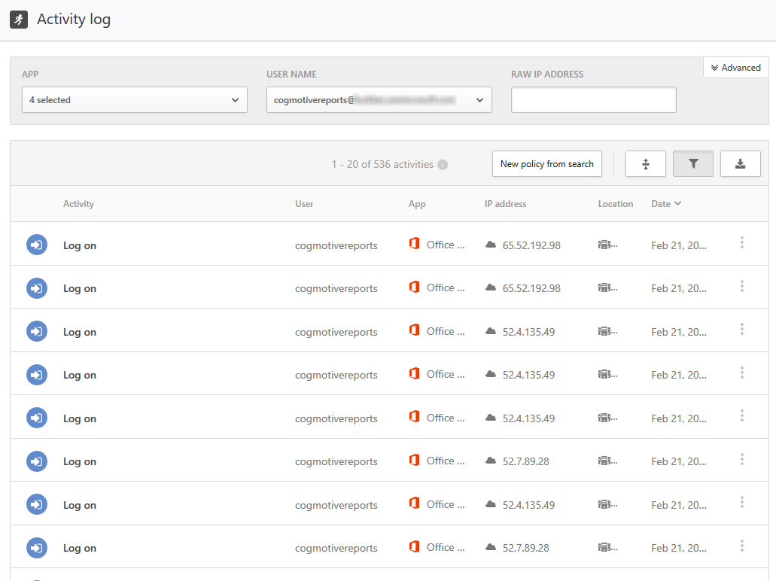776x581 pixels.
Task: Toggle the filter funnel button
Action: pos(692,164)
